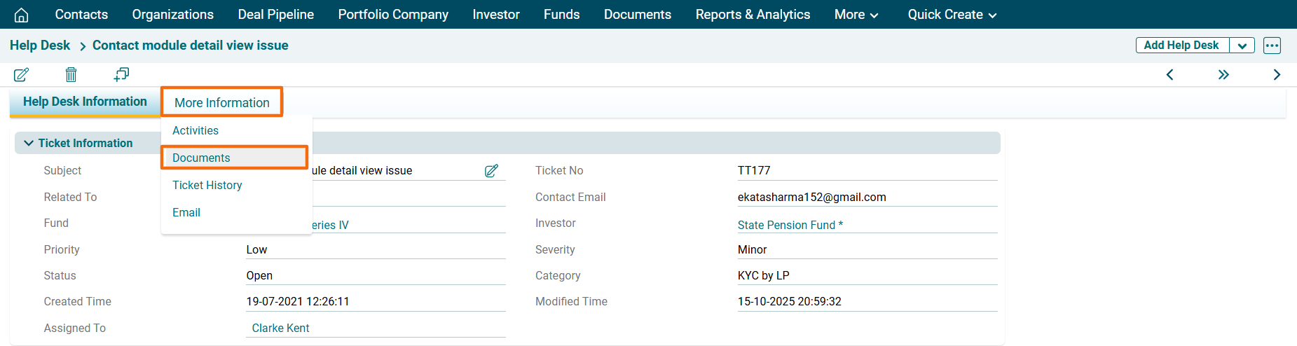
Task: Switch to Help Desk Information tab
Action: [85, 102]
